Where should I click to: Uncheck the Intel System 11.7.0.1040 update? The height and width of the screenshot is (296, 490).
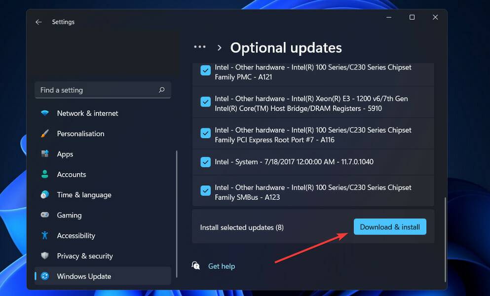pyautogui.click(x=205, y=162)
